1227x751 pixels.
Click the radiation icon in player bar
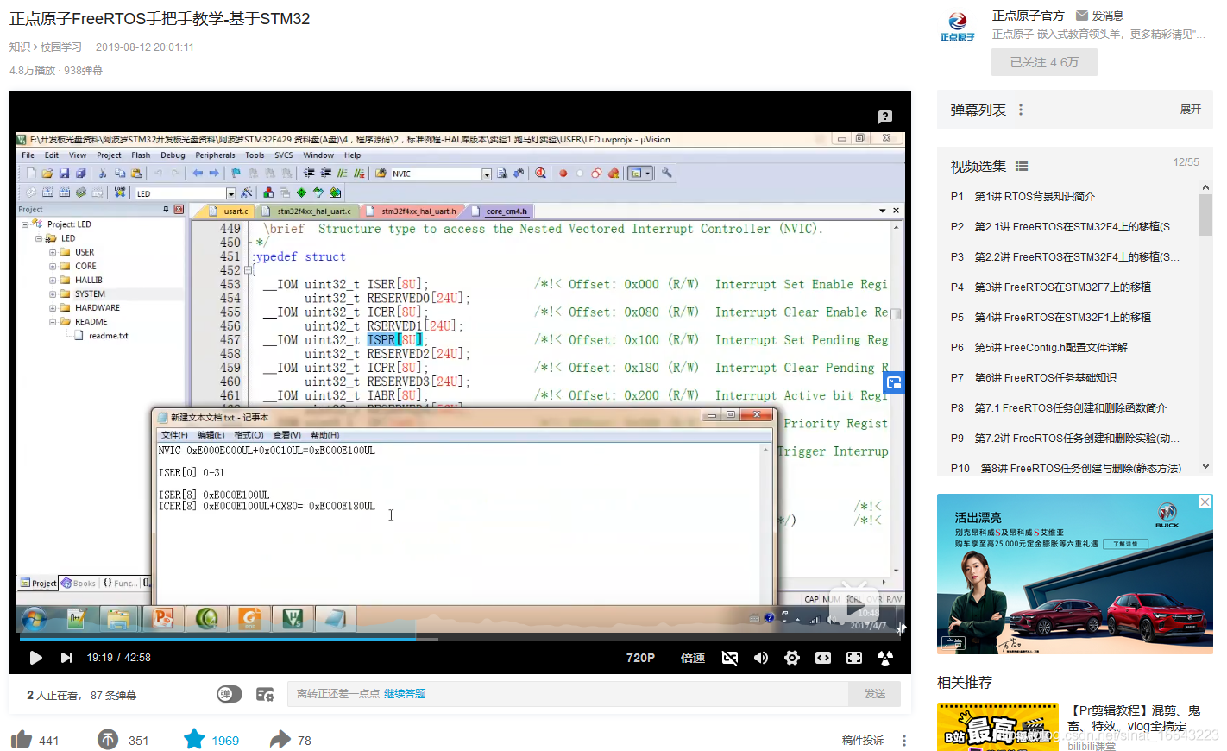[885, 658]
